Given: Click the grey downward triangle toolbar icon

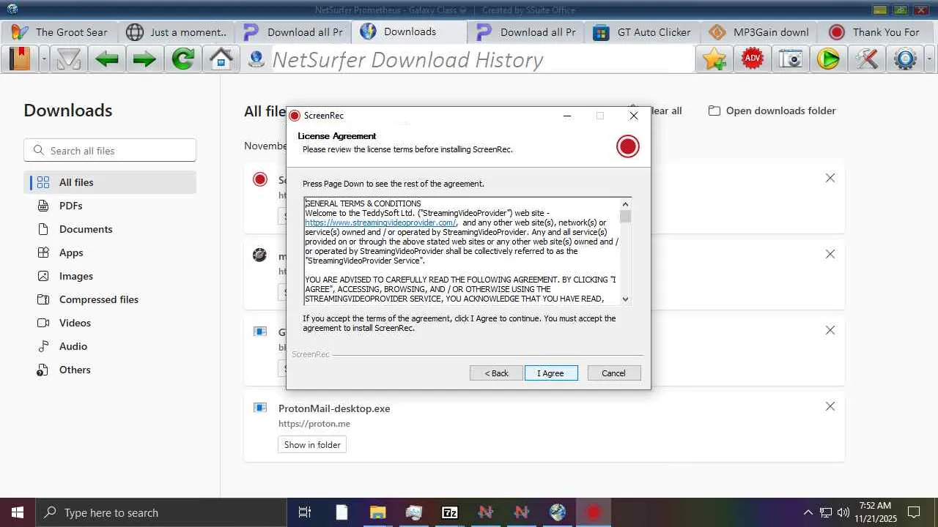Looking at the screenshot, I should (69, 59).
